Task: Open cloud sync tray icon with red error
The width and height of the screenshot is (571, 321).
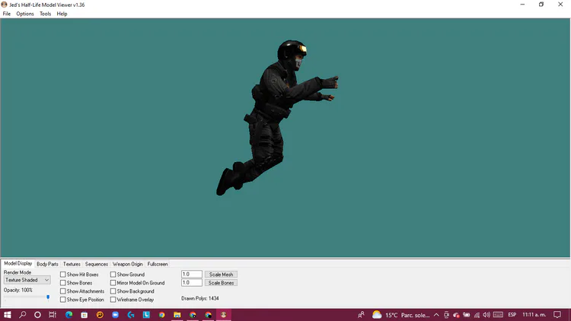Action: click(x=456, y=315)
